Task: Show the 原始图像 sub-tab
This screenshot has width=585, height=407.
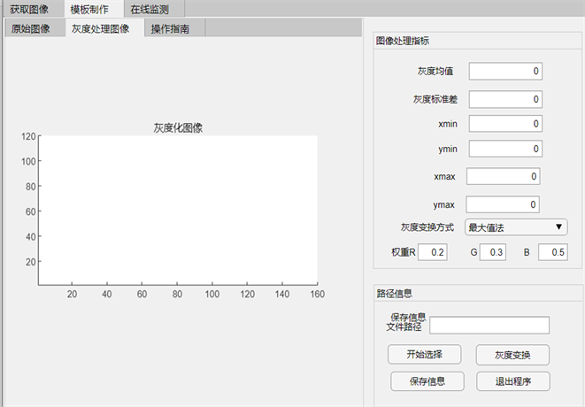Action: click(31, 28)
